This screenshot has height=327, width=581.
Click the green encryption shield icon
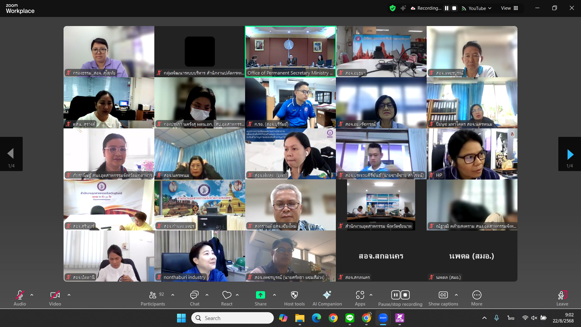(x=392, y=8)
